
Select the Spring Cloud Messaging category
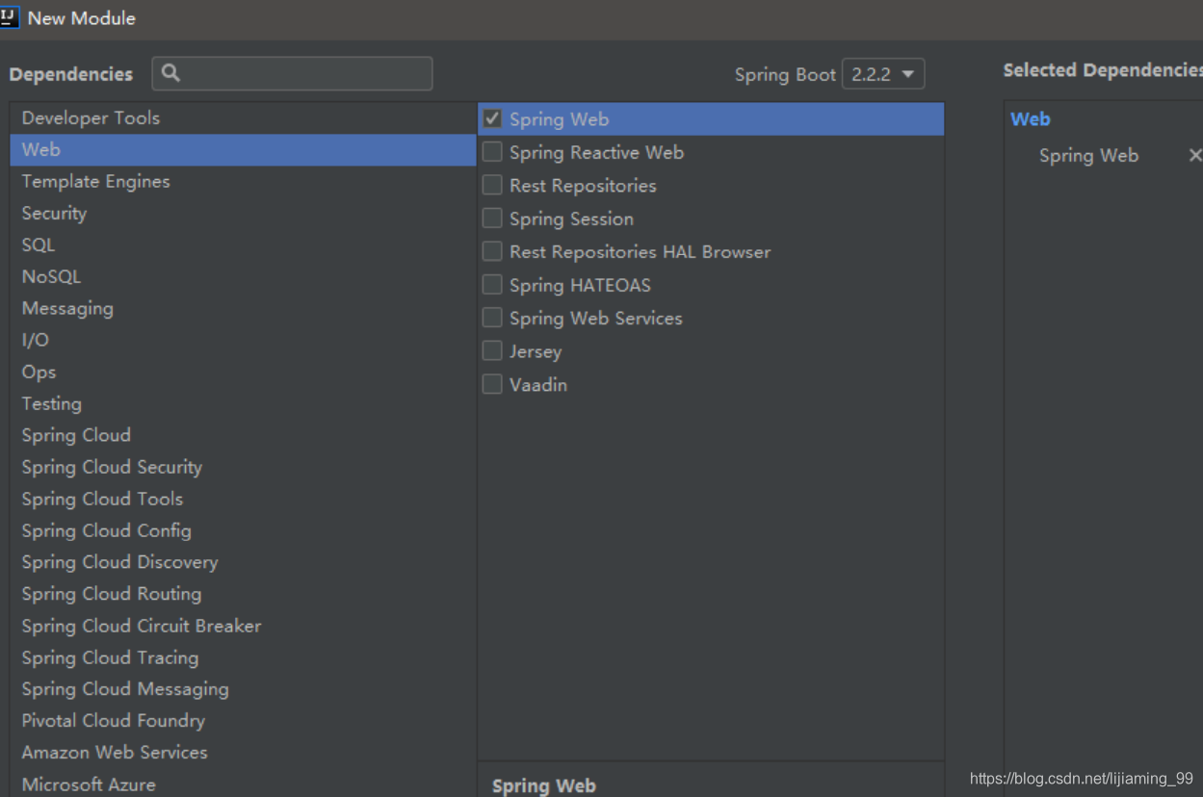tap(243, 689)
